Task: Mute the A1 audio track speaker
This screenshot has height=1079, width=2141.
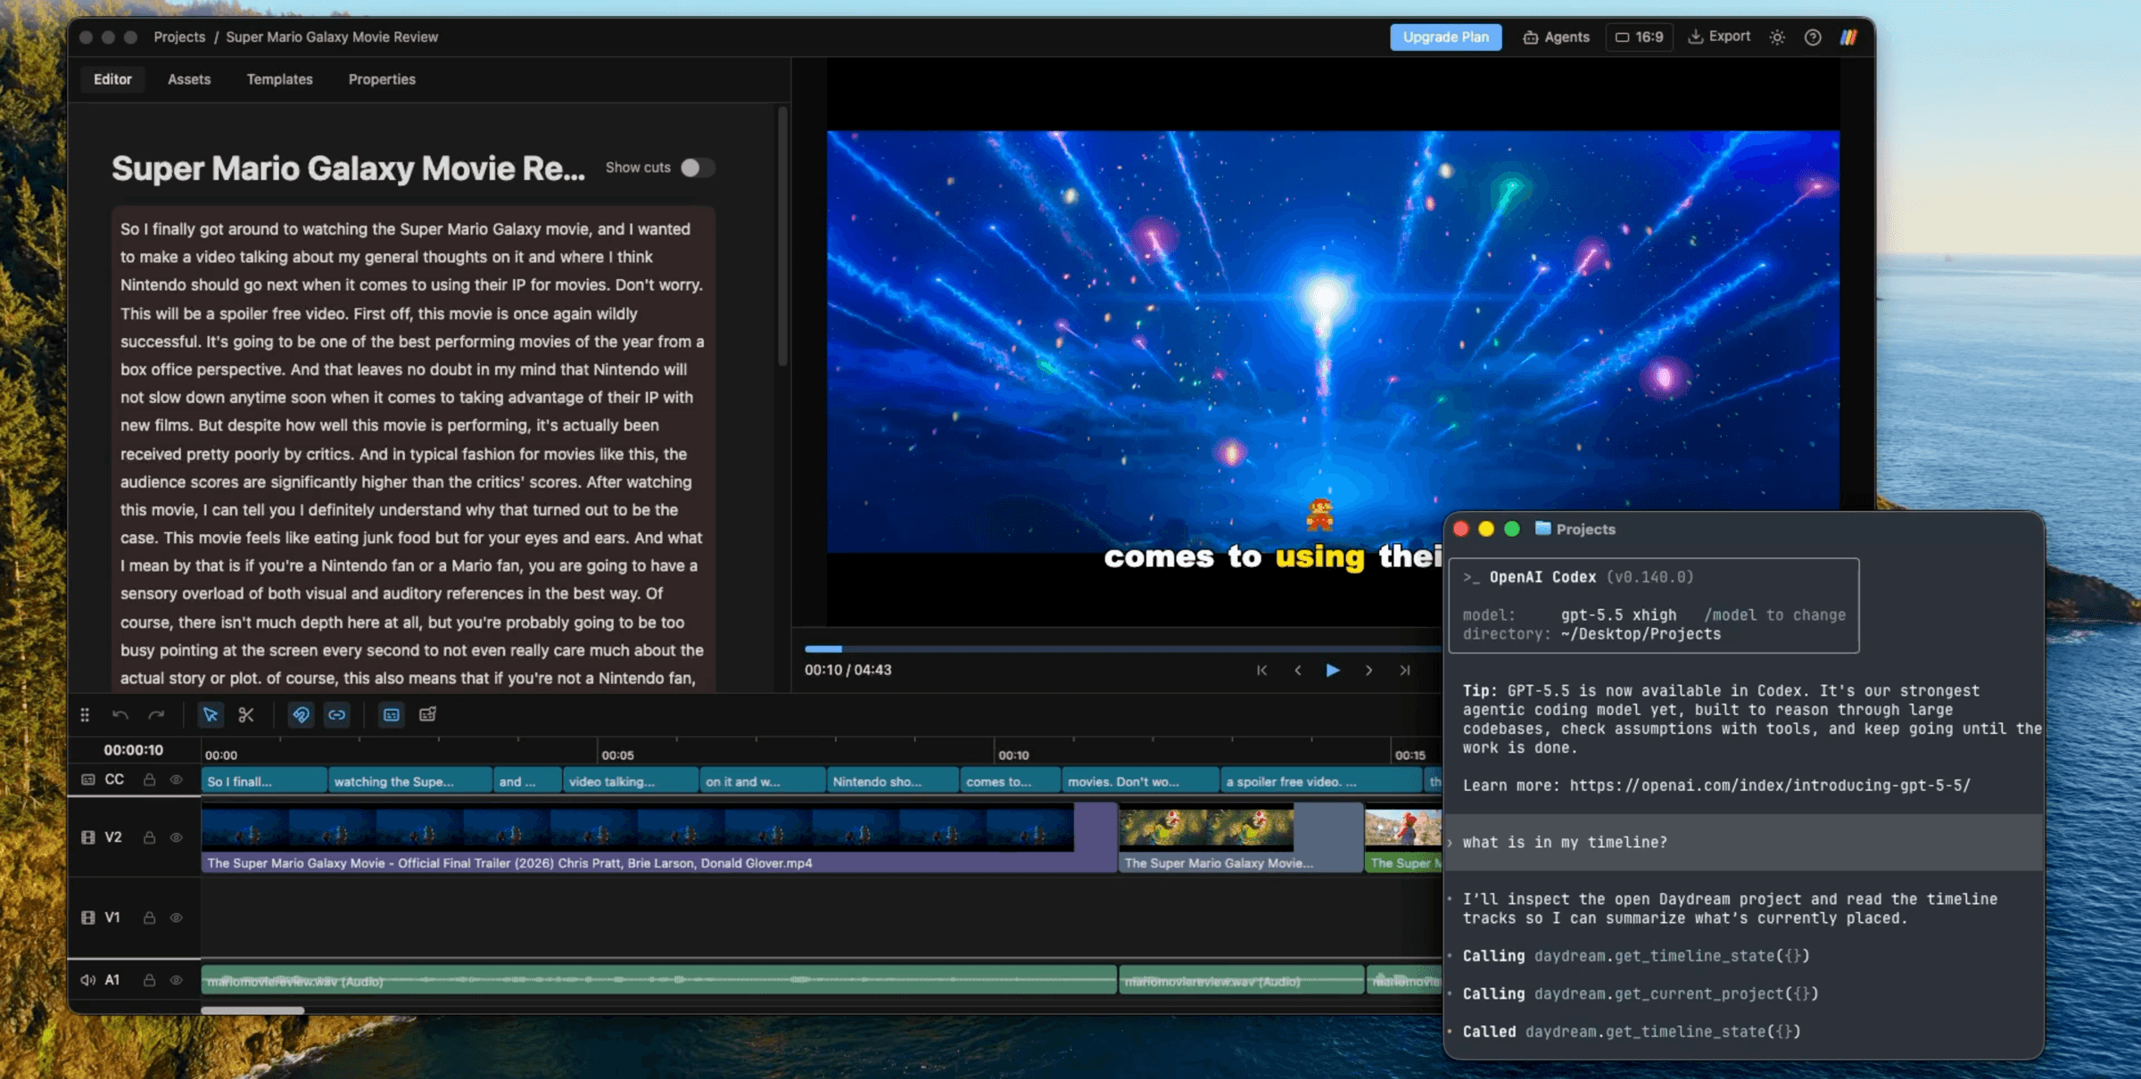Action: pyautogui.click(x=88, y=980)
